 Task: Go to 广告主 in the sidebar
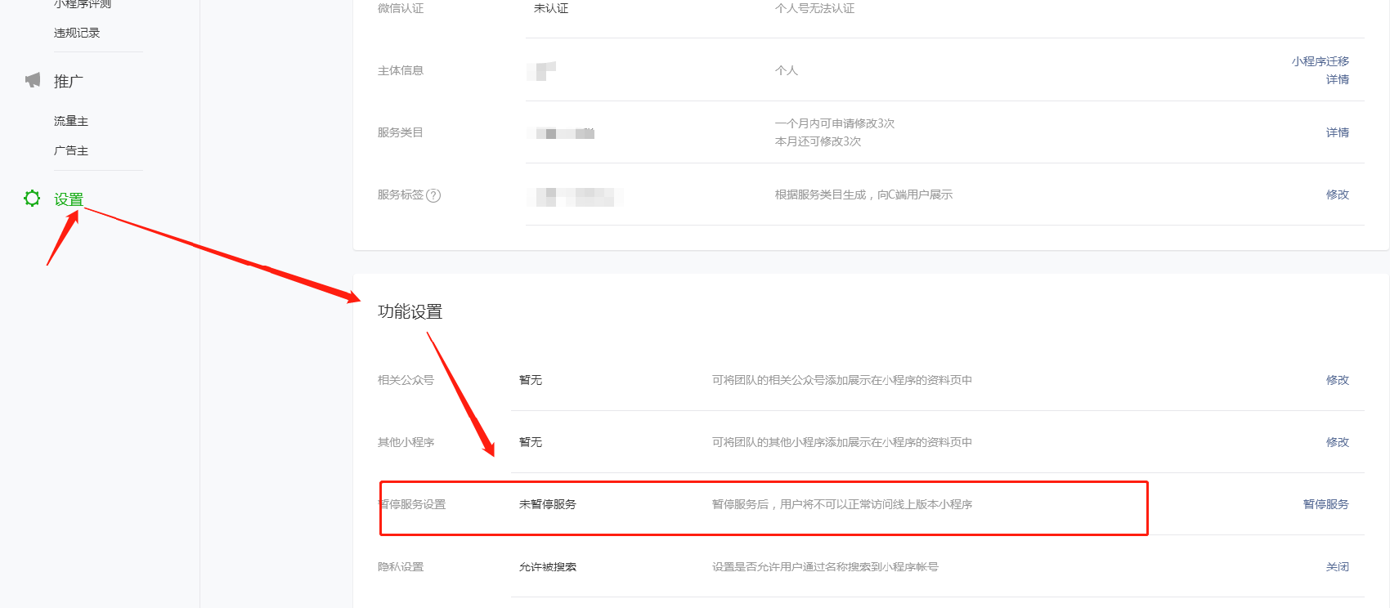[x=71, y=150]
